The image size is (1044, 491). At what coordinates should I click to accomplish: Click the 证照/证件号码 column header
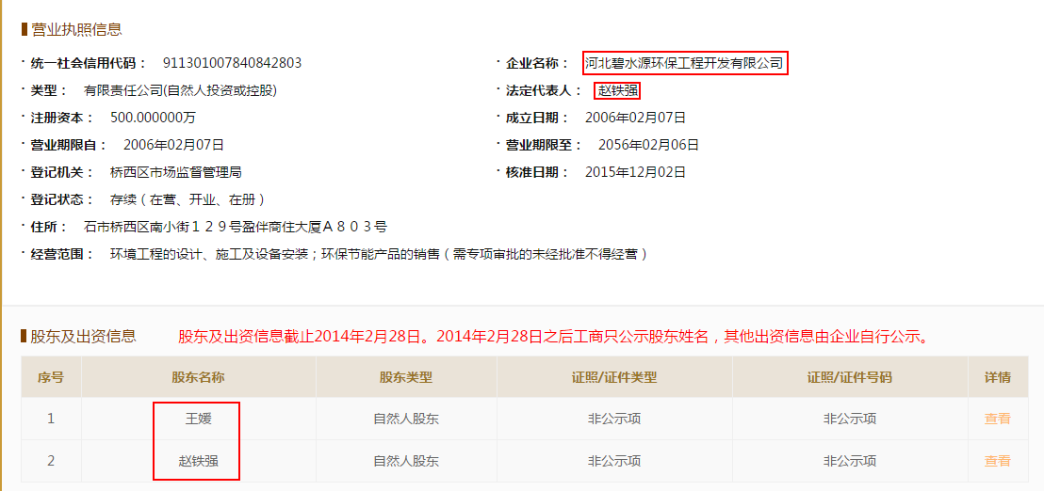click(849, 377)
